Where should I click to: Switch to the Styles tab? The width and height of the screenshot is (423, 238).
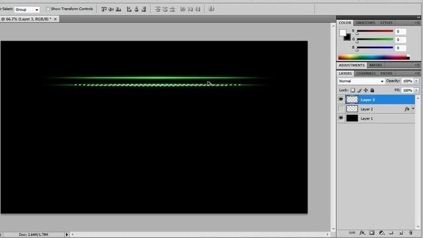click(386, 23)
